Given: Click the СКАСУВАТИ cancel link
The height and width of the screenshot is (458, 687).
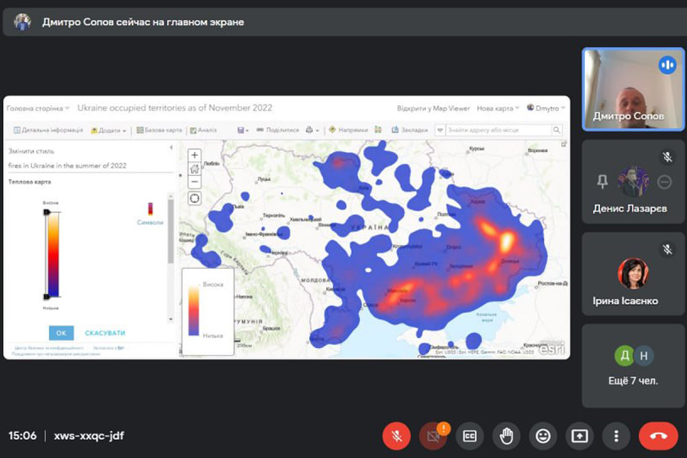Looking at the screenshot, I should tap(105, 333).
